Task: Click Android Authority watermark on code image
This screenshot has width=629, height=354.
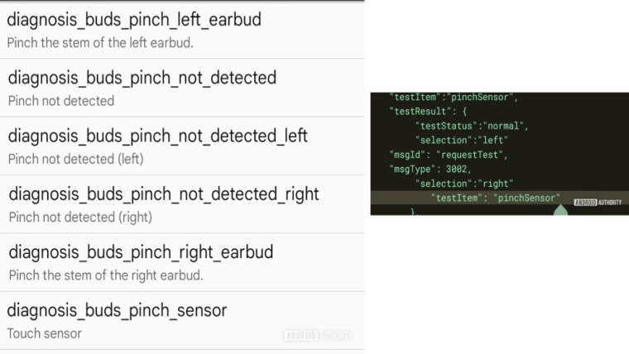Action: point(598,203)
